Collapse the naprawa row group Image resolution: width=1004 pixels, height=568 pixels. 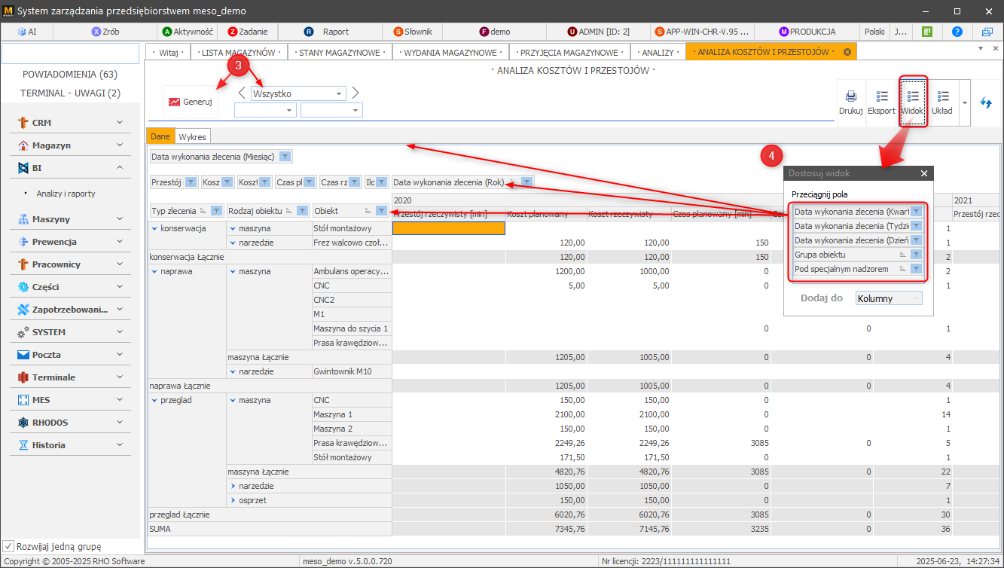click(154, 271)
